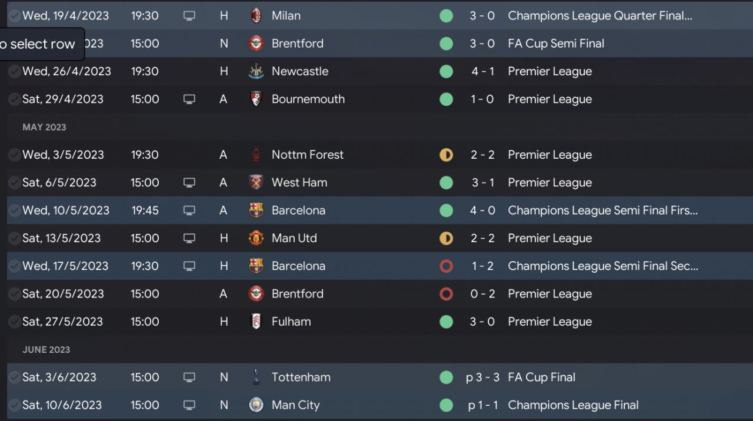
Task: Click the MAY 2023 month header
Action: click(44, 127)
